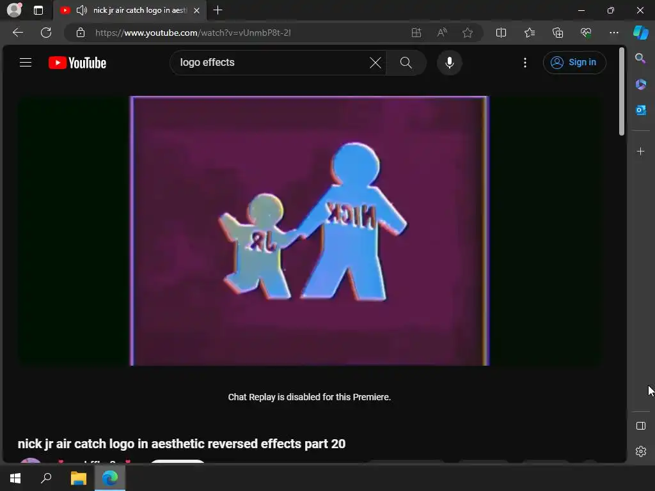655x491 pixels.
Task: Open Read aloud in the address bar
Action: [x=442, y=33]
